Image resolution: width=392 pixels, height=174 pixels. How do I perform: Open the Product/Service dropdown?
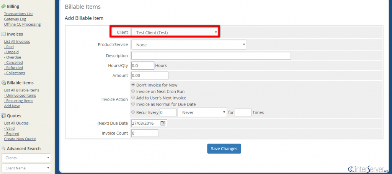tap(189, 45)
